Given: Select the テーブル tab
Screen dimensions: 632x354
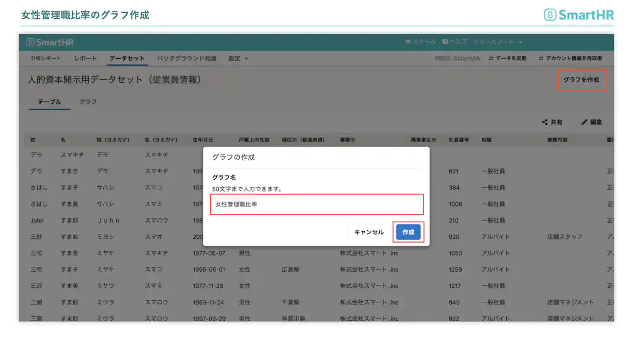Looking at the screenshot, I should [48, 101].
